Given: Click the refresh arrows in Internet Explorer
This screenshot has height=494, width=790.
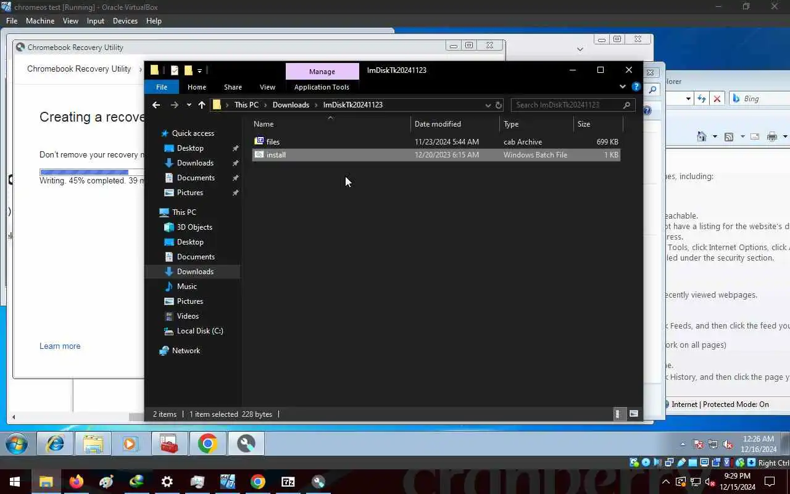Looking at the screenshot, I should 702,99.
